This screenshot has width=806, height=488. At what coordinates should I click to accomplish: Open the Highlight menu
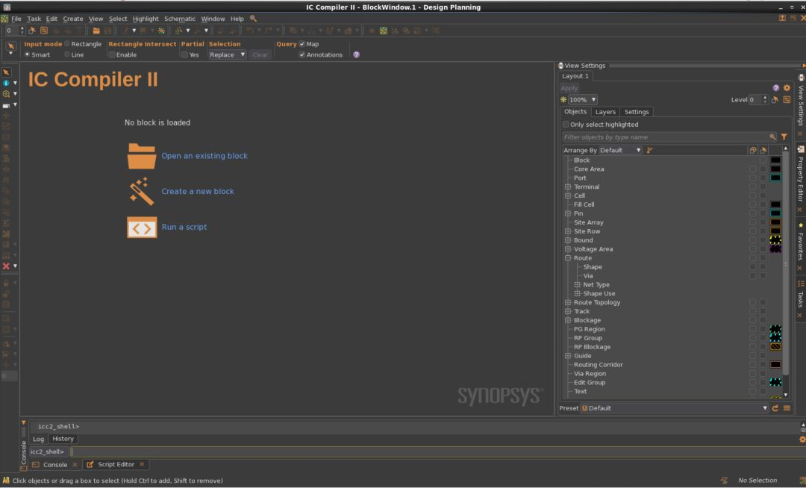pyautogui.click(x=146, y=19)
